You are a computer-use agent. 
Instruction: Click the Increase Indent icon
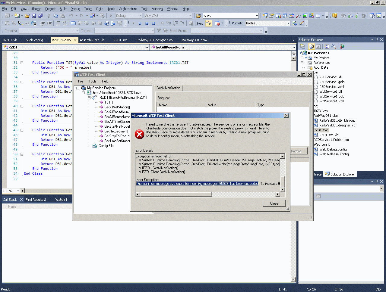coord(49,23)
